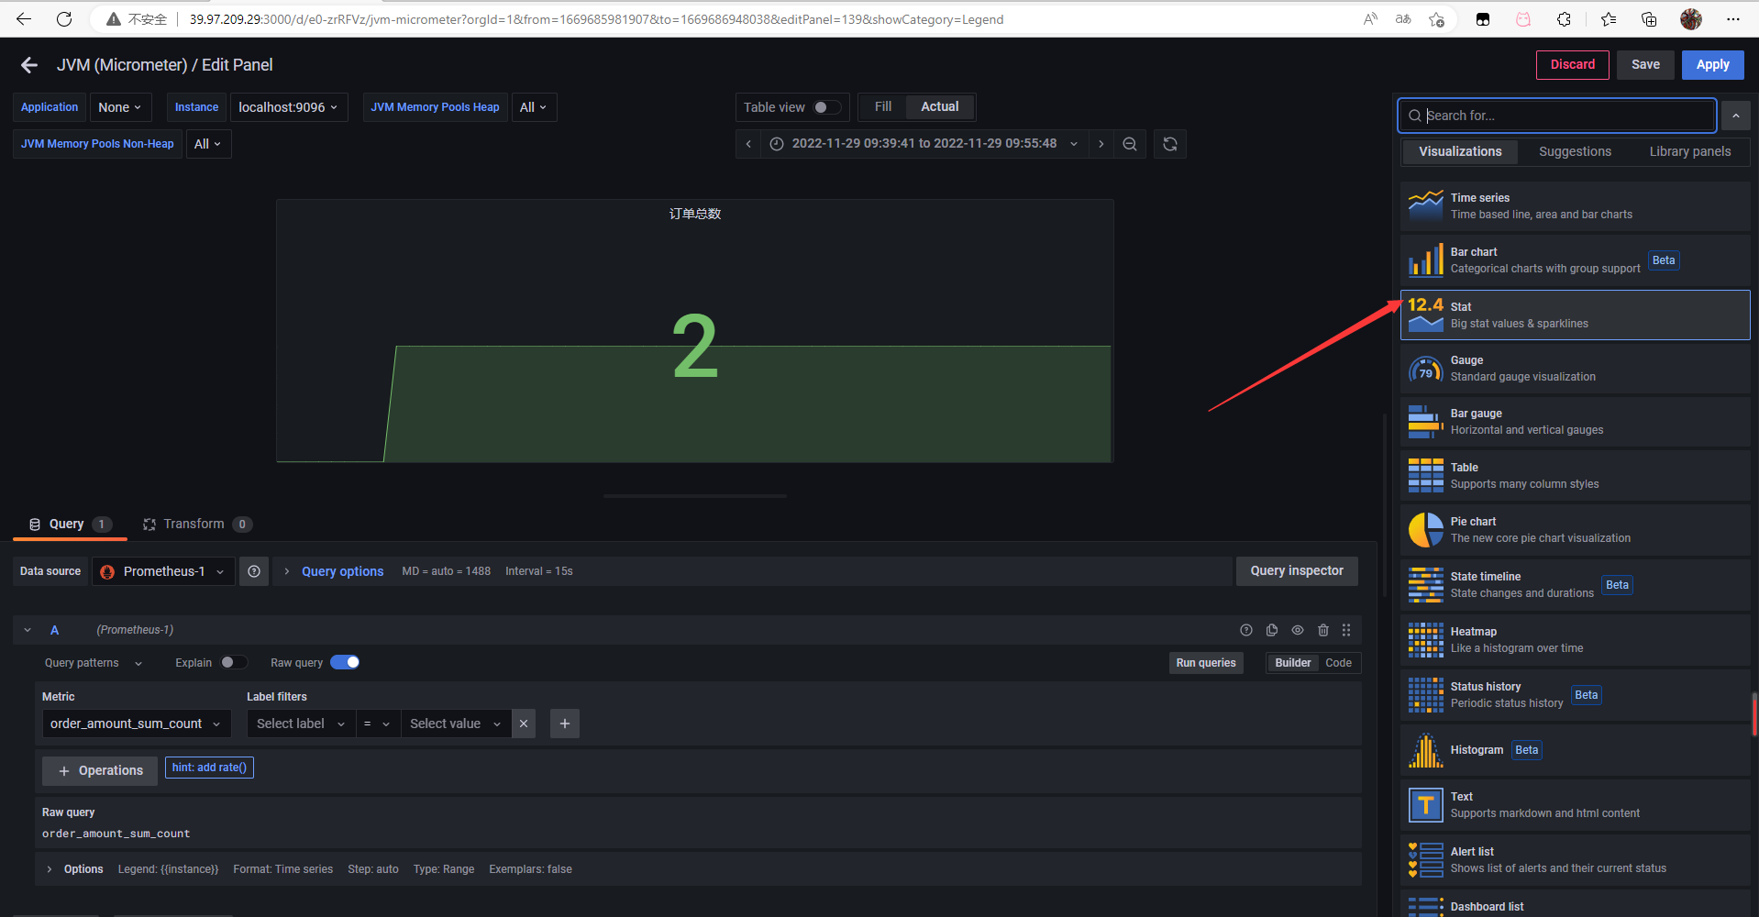This screenshot has height=917, width=1759.
Task: Select the Bar chart visualization
Action: [x=1575, y=260]
